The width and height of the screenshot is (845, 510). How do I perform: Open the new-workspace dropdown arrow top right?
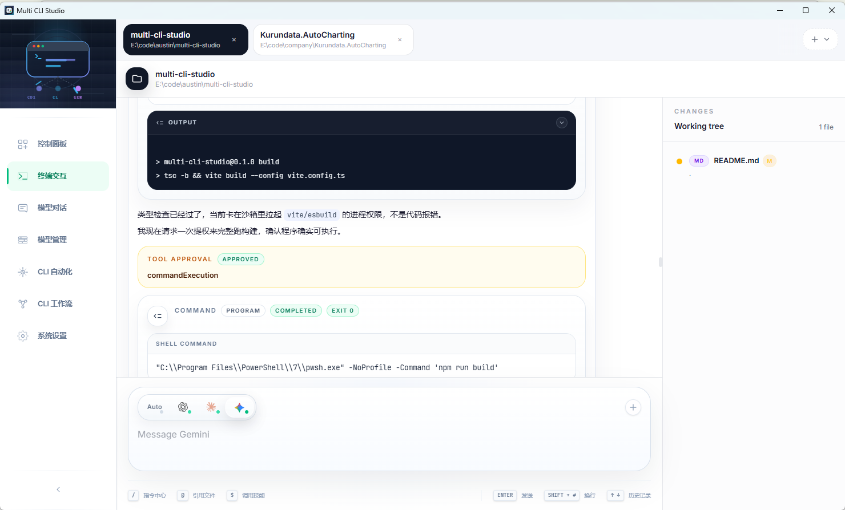[826, 39]
